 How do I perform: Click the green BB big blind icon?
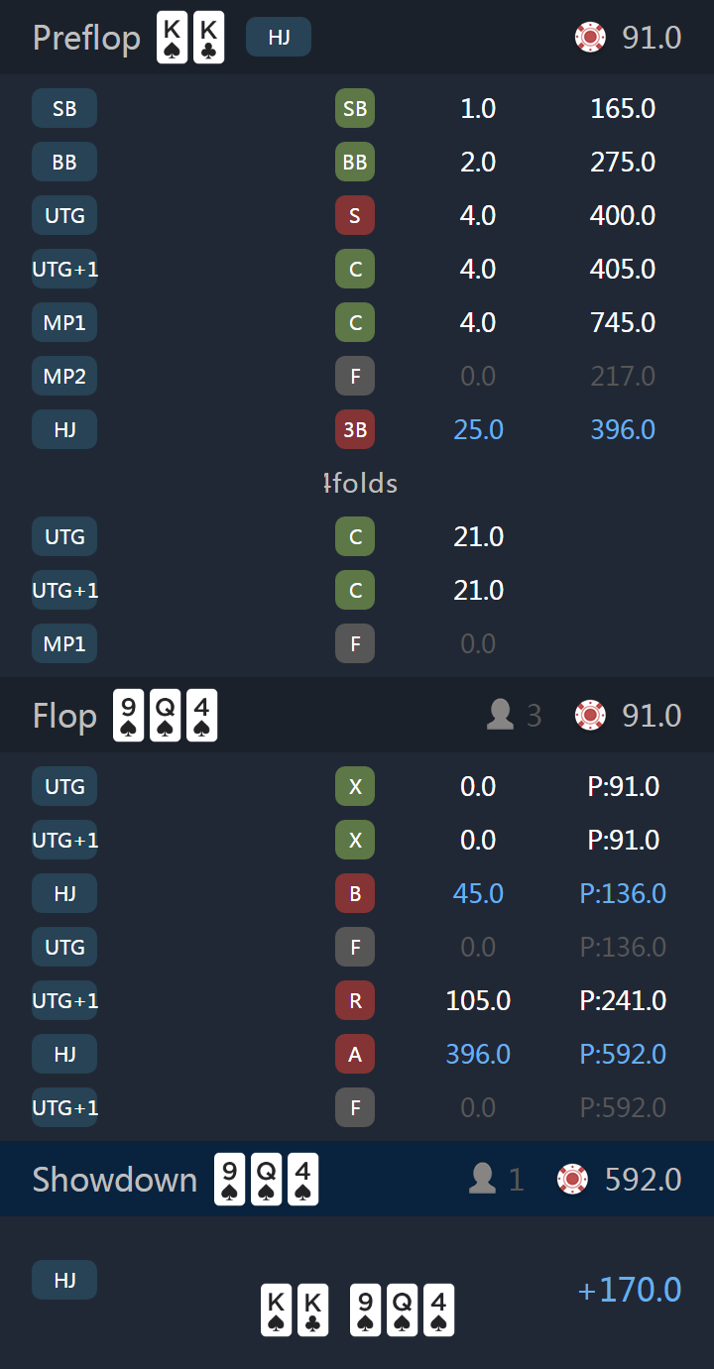[x=355, y=162]
